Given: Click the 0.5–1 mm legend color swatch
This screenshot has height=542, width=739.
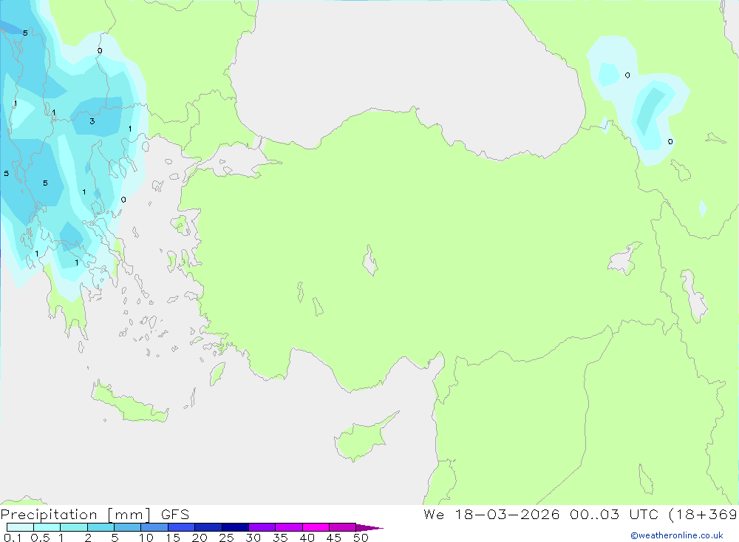Looking at the screenshot, I should [x=47, y=527].
